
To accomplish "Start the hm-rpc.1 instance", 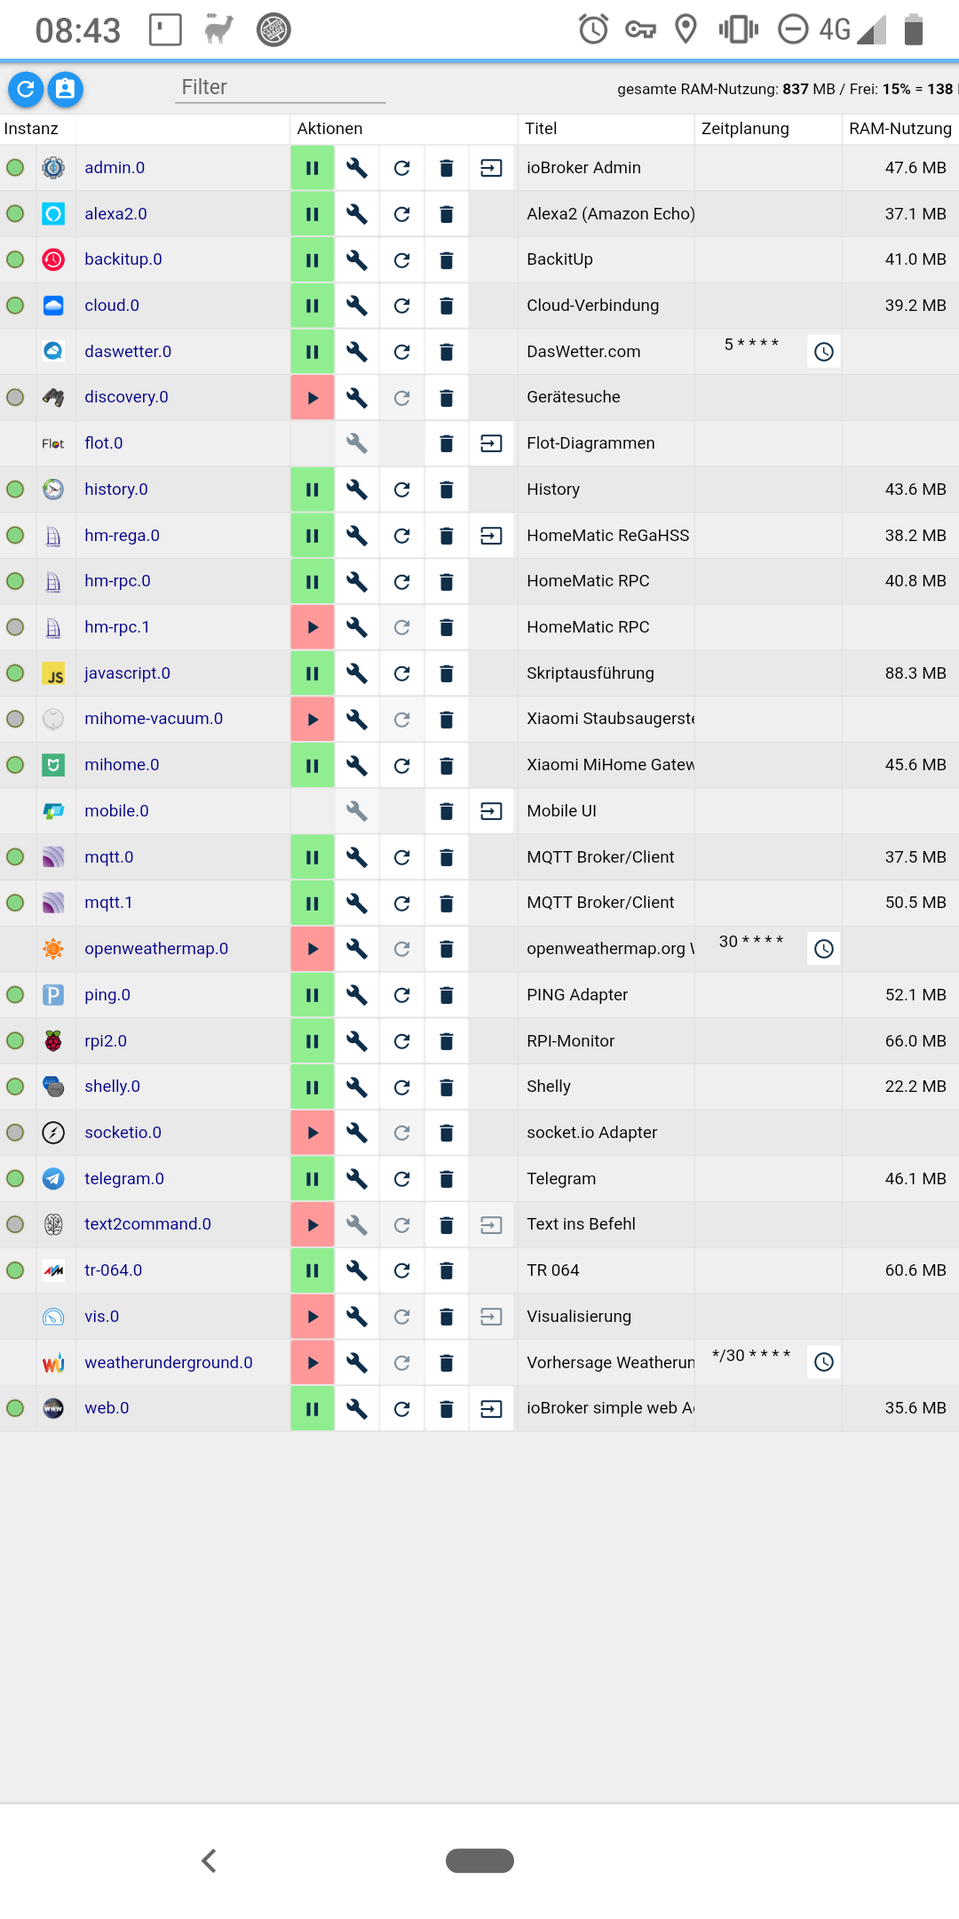I will click(313, 627).
